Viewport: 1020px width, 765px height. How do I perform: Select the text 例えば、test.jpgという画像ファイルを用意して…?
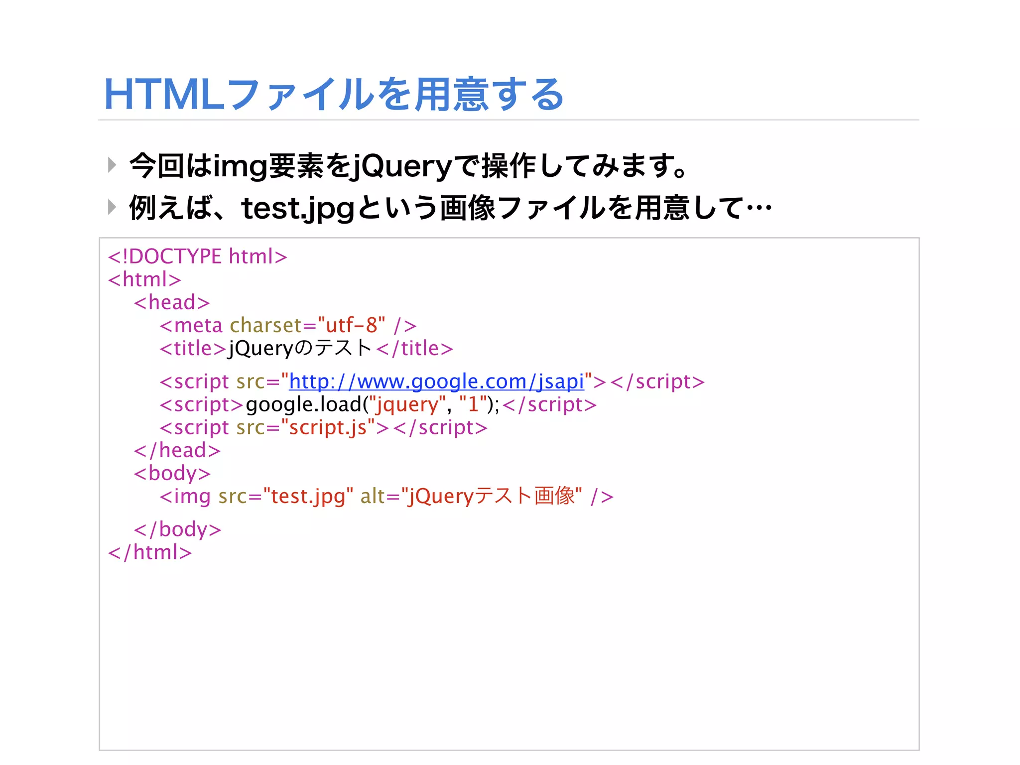click(450, 208)
